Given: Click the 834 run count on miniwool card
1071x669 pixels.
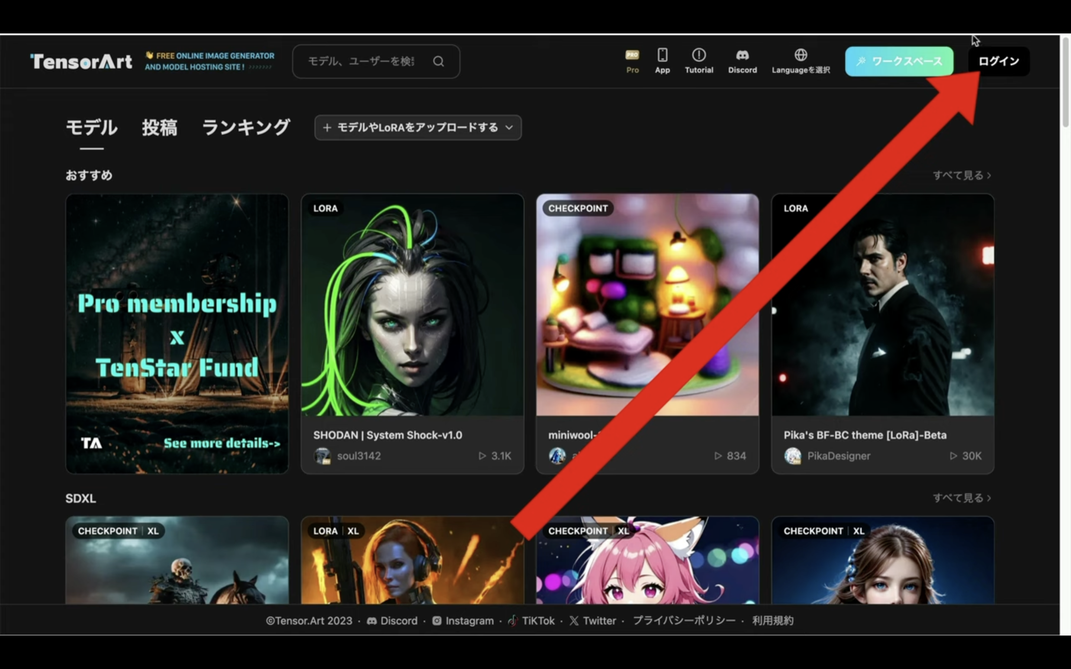Looking at the screenshot, I should (730, 456).
